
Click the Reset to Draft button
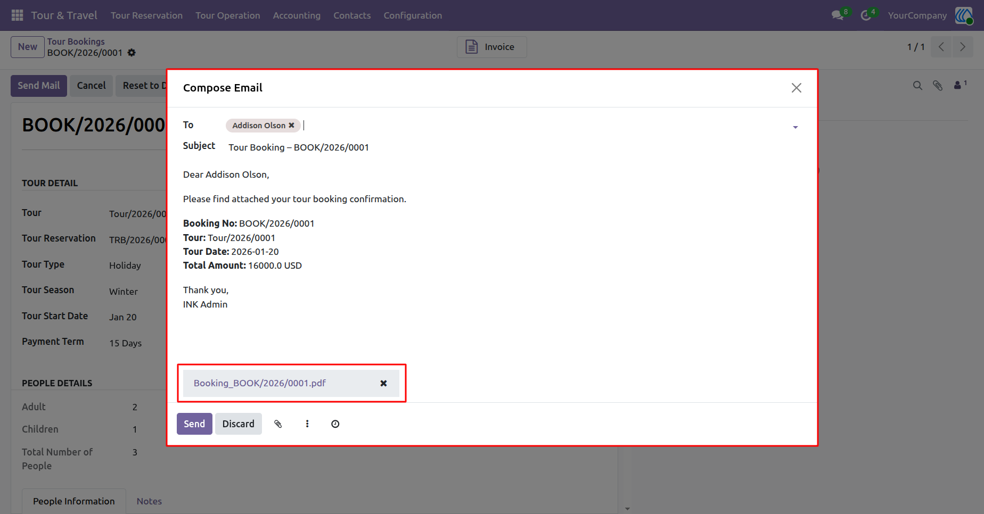coord(141,86)
